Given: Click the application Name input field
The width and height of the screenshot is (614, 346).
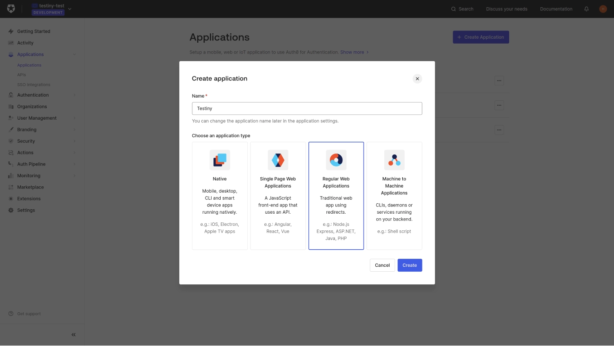Looking at the screenshot, I should coord(307,108).
